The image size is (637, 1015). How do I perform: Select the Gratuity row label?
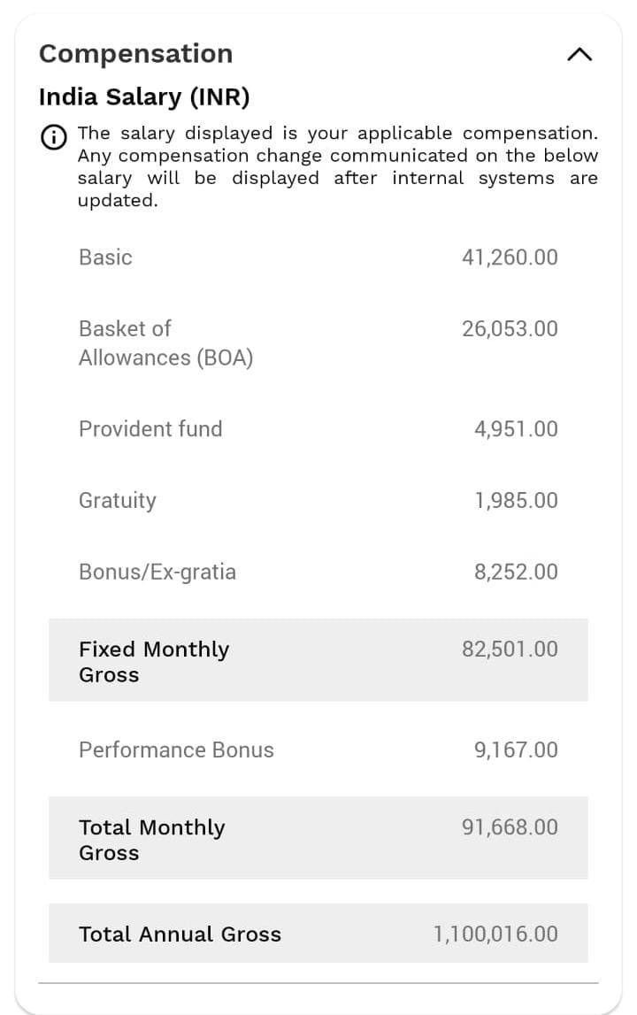[x=117, y=500]
